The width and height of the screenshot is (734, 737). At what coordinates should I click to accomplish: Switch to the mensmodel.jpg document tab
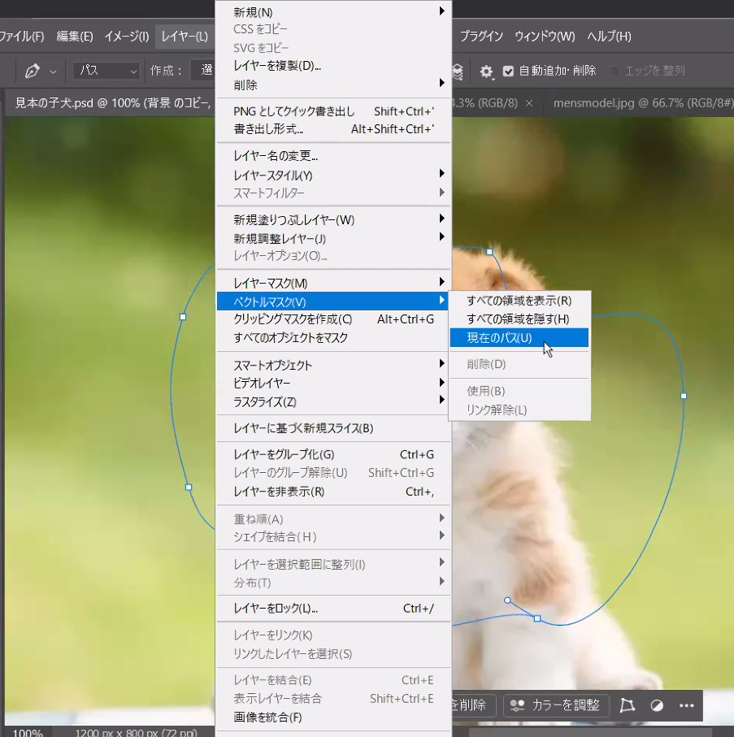(618, 103)
